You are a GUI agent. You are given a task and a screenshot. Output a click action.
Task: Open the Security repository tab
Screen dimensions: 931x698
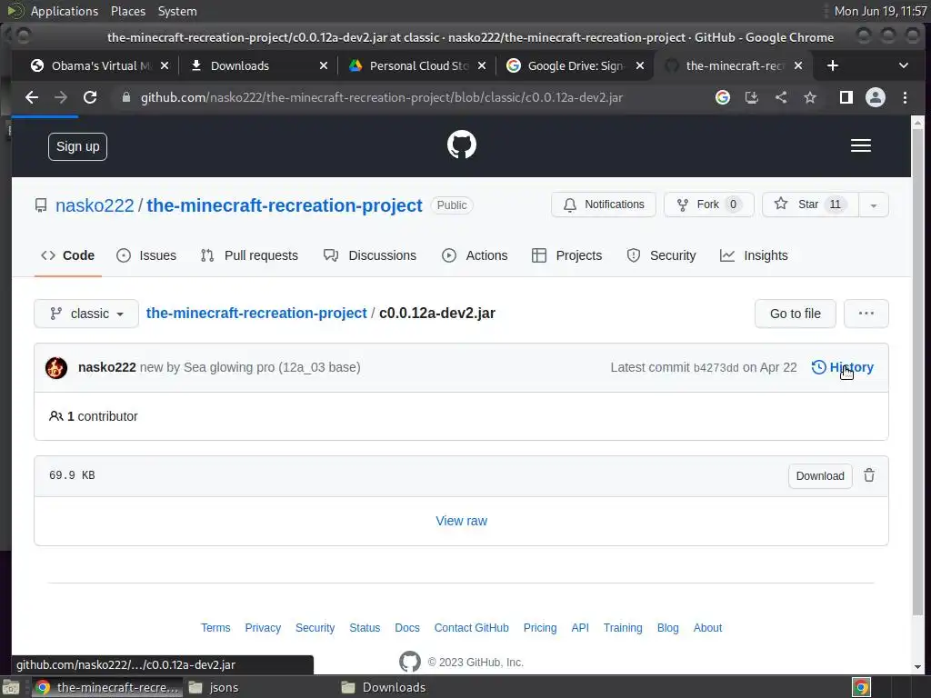[x=662, y=255]
